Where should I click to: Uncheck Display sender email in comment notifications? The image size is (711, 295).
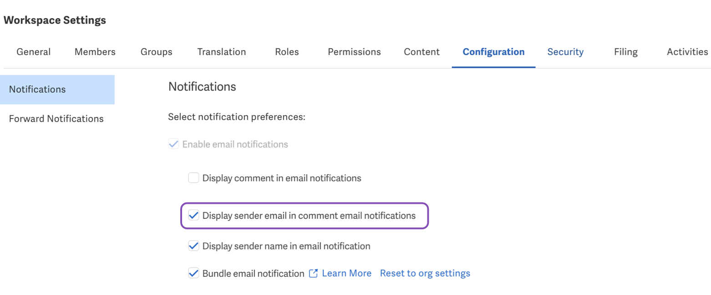[x=193, y=216]
